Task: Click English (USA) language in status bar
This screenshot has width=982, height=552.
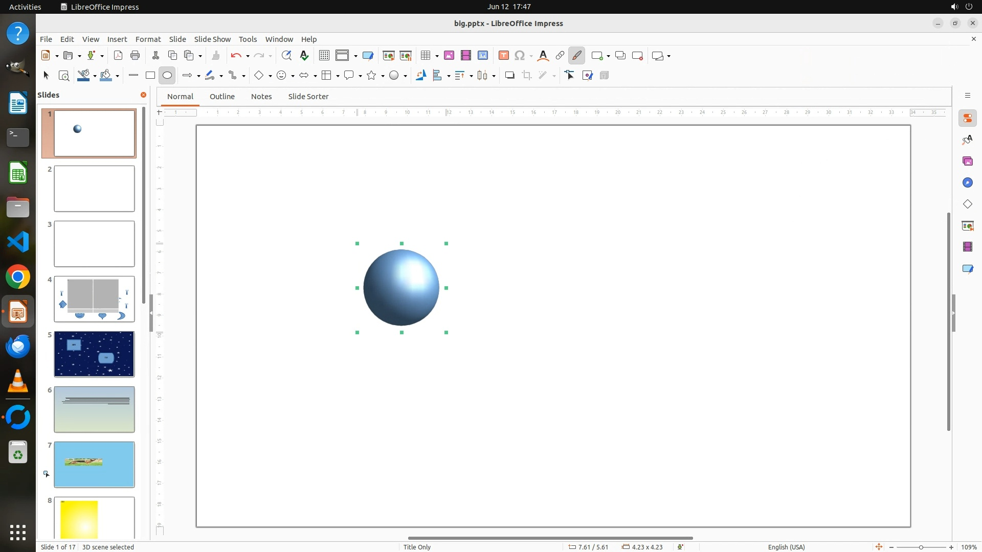Action: (786, 547)
